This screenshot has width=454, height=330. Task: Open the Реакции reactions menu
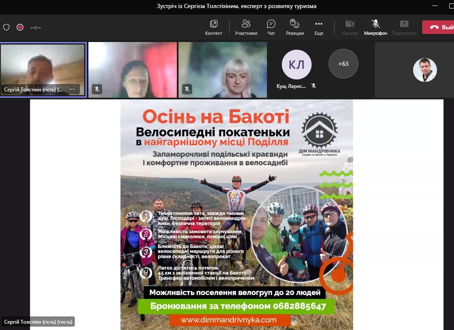295,27
